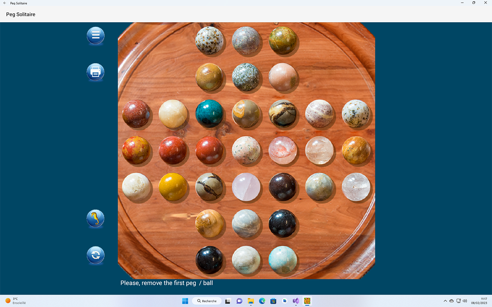Show hidden icons in the system tray
The width and height of the screenshot is (492, 307).
[445, 301]
